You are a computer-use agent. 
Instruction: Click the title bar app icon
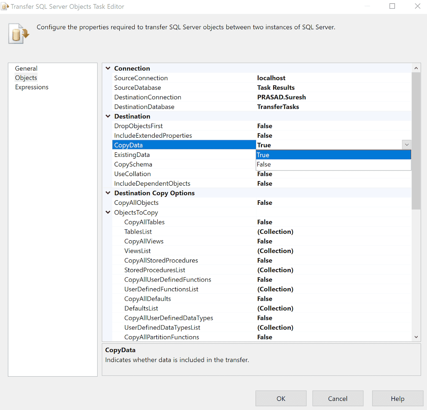pos(5,7)
